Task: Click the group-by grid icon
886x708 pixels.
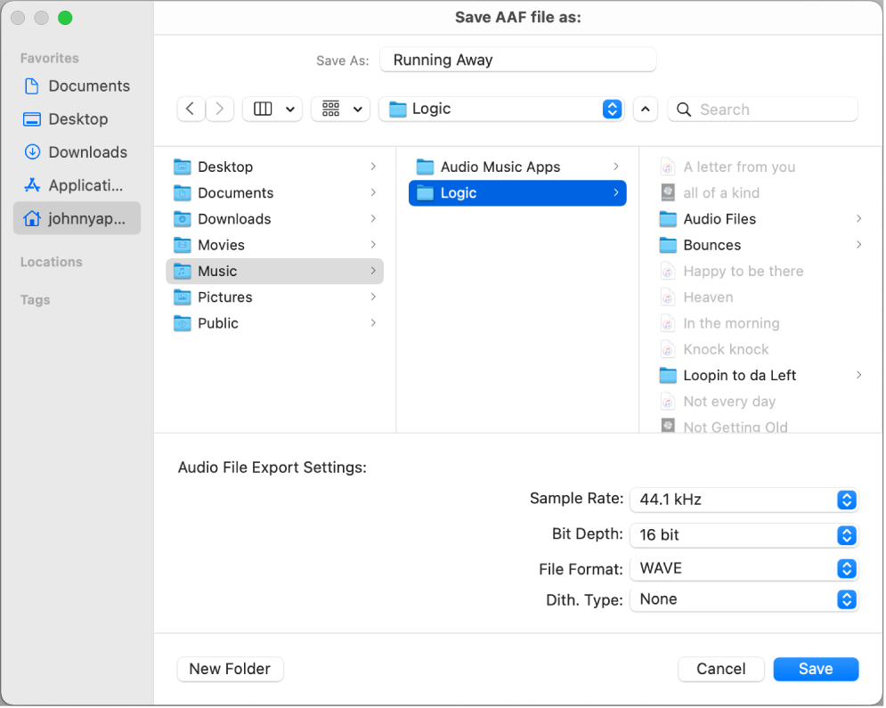Action: point(331,109)
